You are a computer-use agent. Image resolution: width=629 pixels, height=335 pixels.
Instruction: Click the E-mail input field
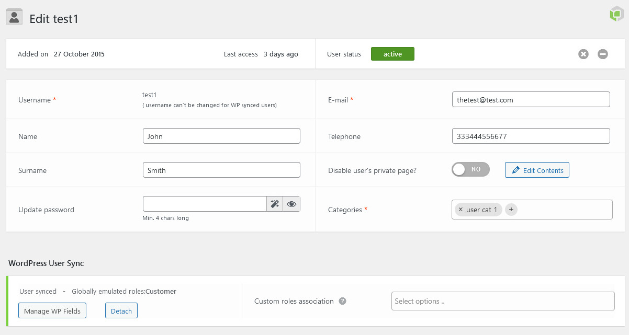pyautogui.click(x=531, y=99)
